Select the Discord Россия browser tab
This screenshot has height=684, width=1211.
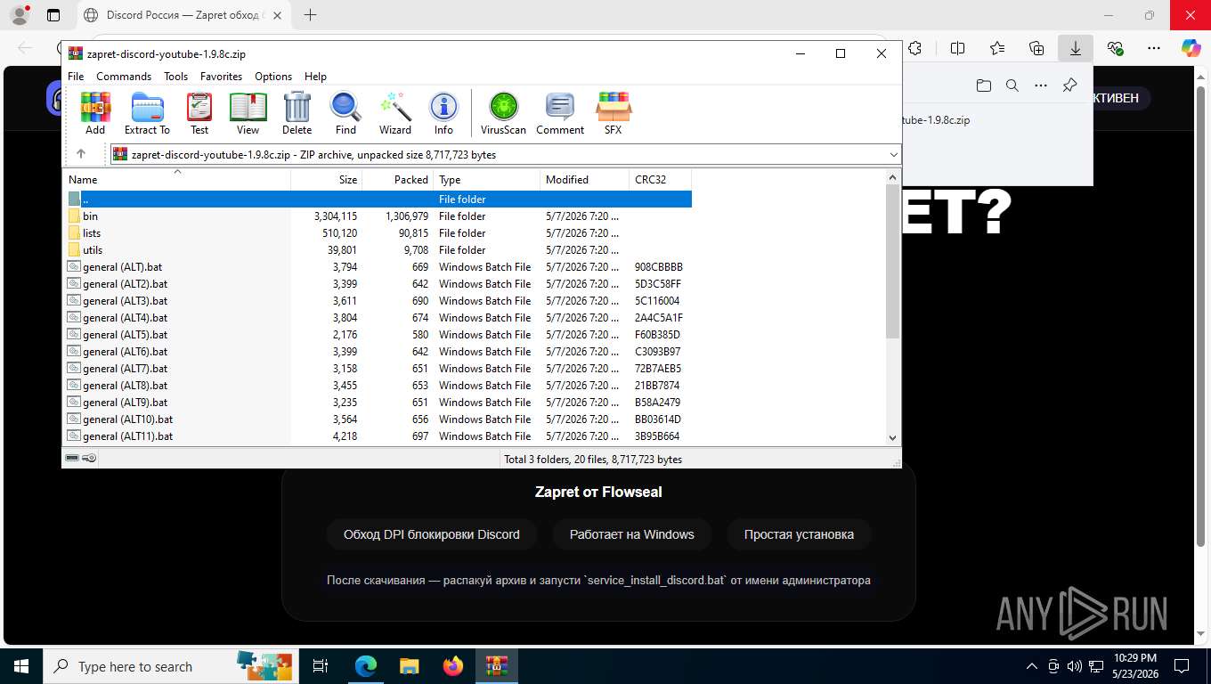point(184,15)
